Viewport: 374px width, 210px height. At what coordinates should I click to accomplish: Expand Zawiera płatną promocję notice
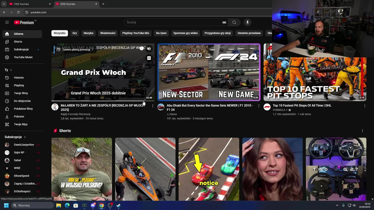(75, 50)
